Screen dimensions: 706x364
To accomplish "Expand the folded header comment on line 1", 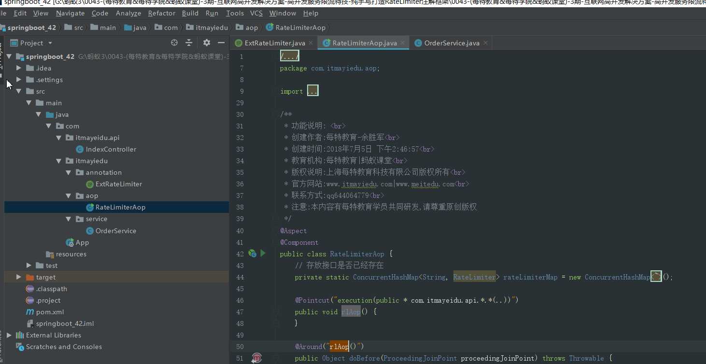I will pyautogui.click(x=290, y=56).
